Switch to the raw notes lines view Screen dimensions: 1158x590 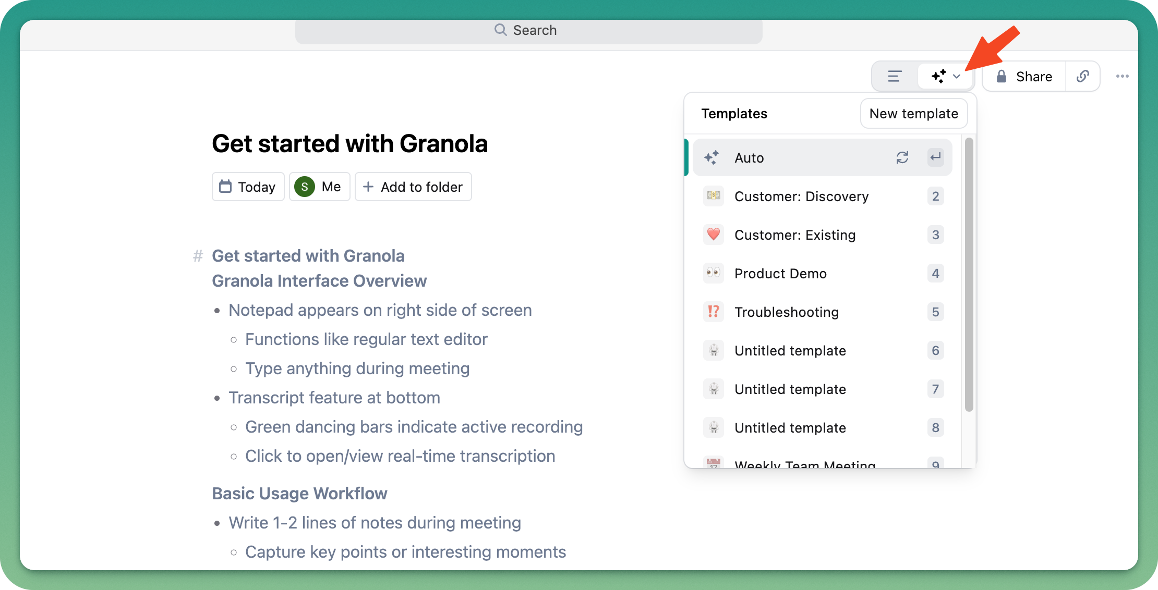point(895,77)
